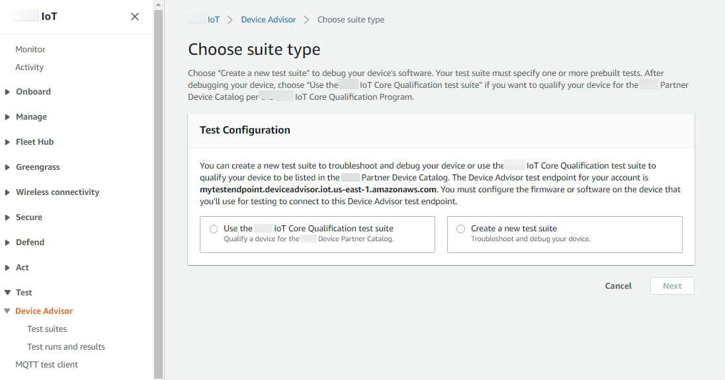The image size is (725, 380).
Task: Select the Create a new test suite radio
Action: click(x=461, y=229)
